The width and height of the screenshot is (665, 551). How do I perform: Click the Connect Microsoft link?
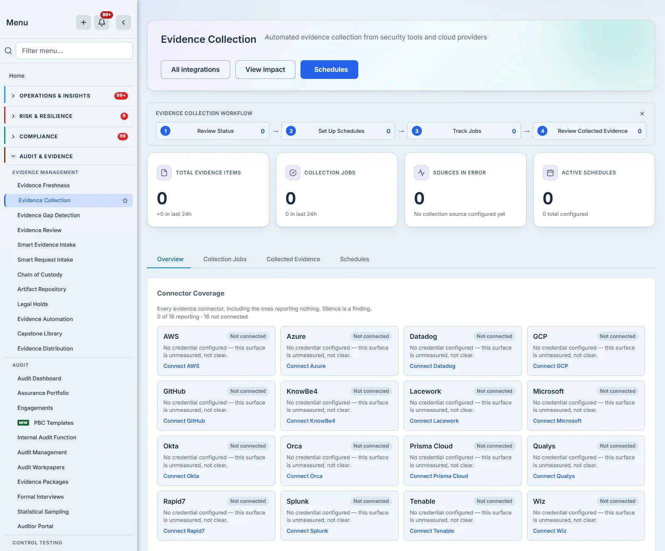[x=557, y=421]
